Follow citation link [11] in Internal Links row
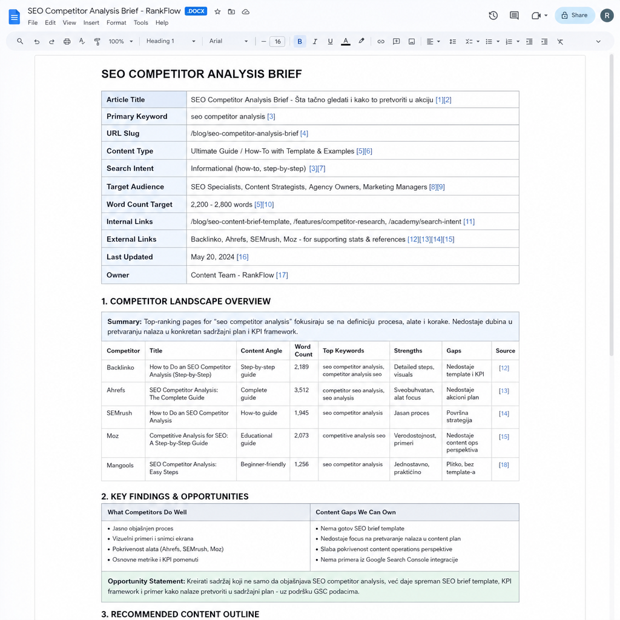620x620 pixels. pos(469,222)
